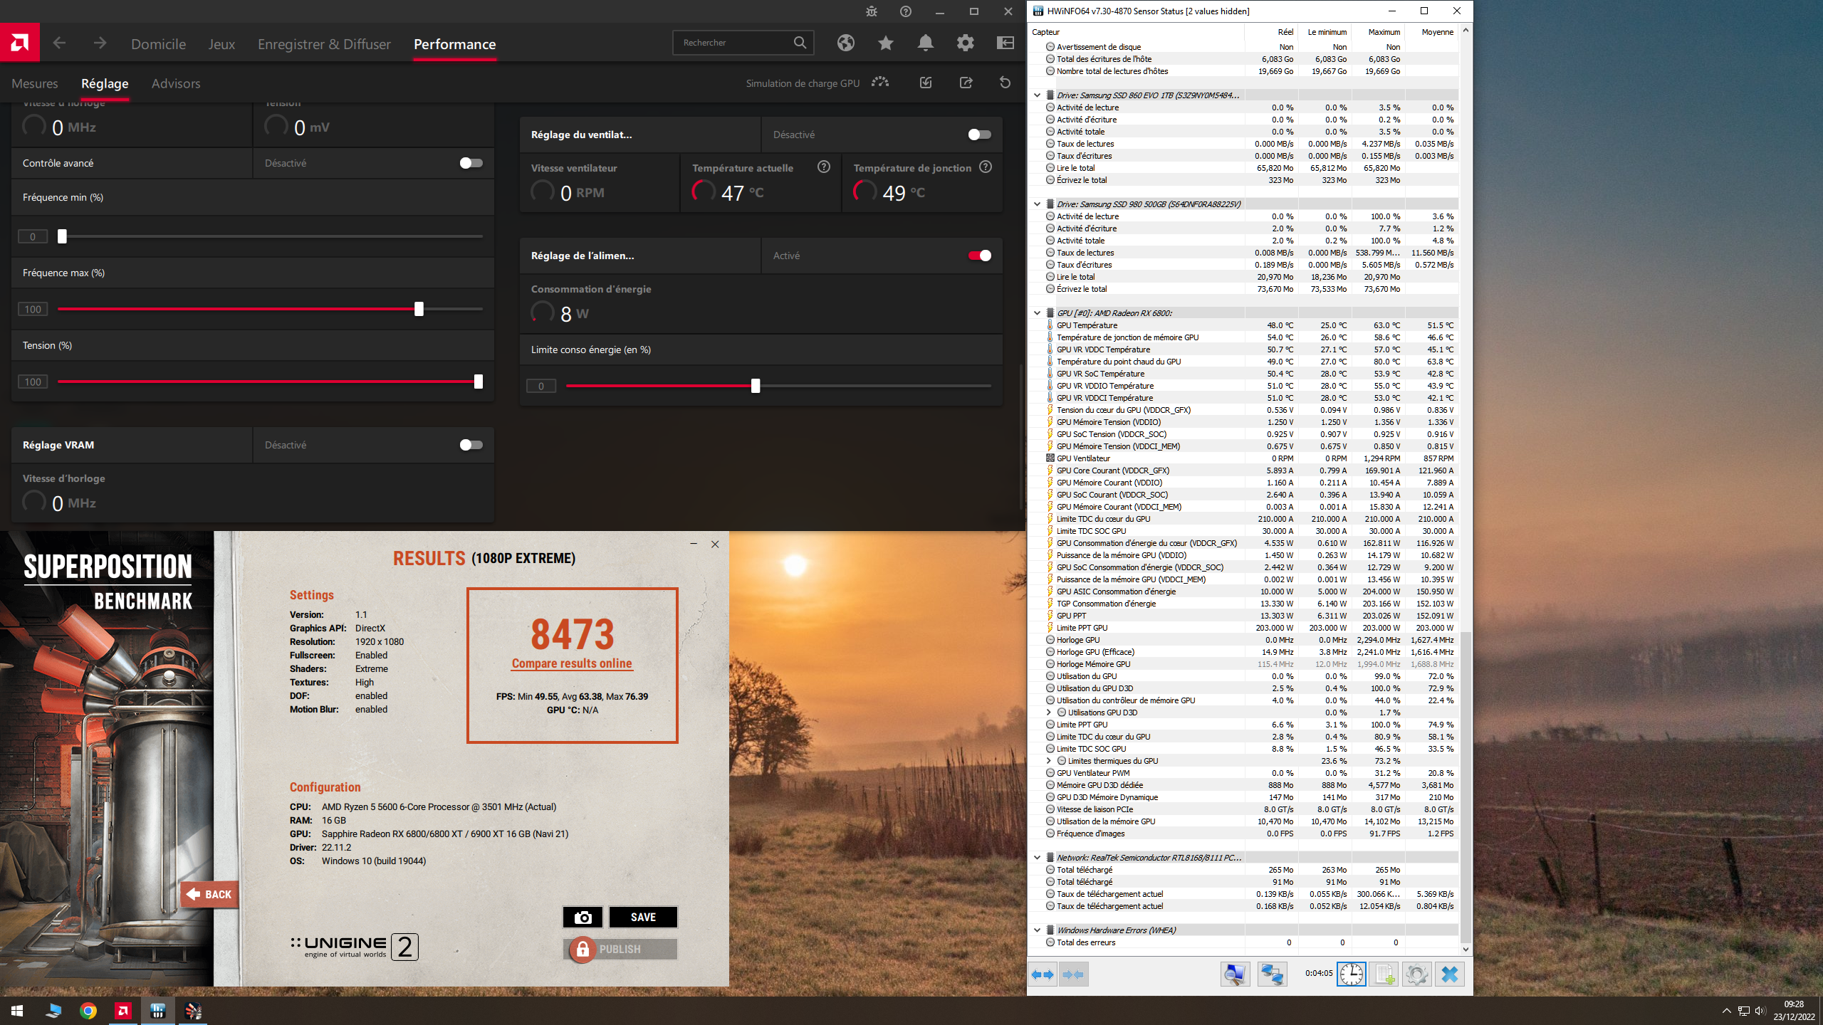Switch to the Domicile tab

coord(158,44)
